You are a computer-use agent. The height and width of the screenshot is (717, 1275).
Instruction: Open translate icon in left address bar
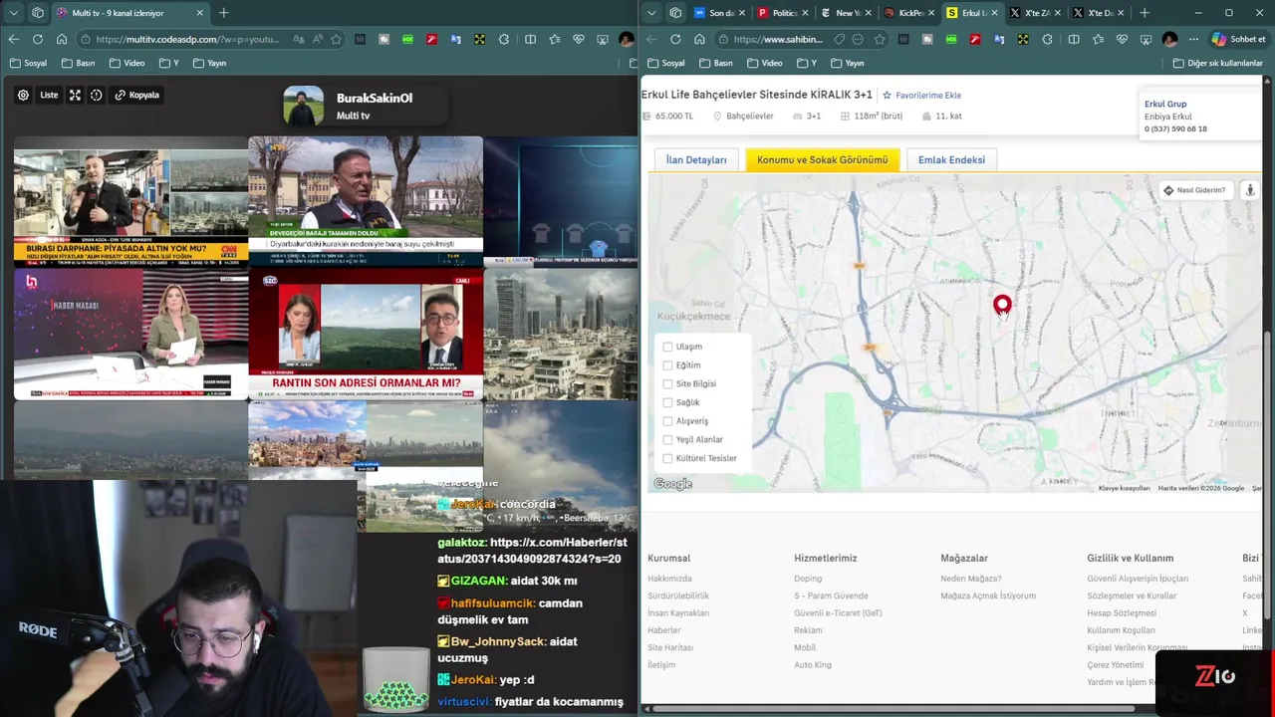pos(300,39)
